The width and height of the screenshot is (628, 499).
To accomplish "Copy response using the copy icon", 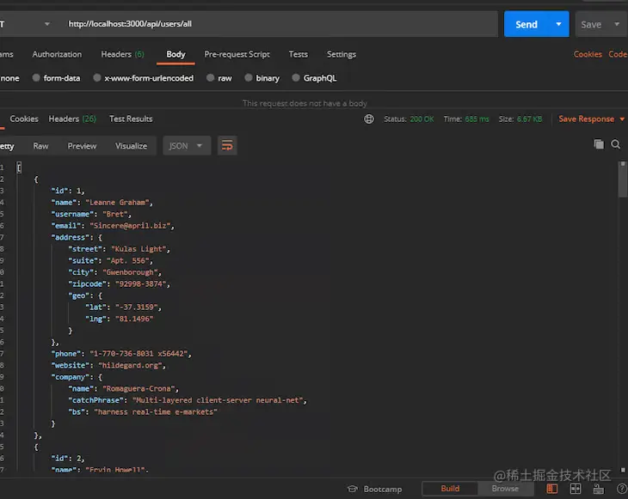I will (x=599, y=144).
